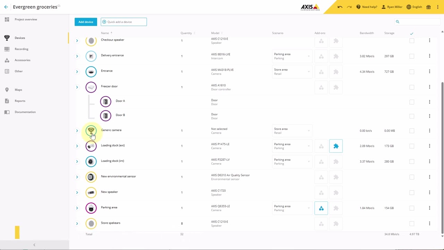Open Parking area accessories add-on icon
This screenshot has width=444, height=250.
[x=321, y=208]
